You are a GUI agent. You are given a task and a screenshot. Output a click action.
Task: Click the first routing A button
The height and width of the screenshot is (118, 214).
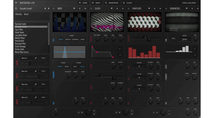(x=79, y=112)
